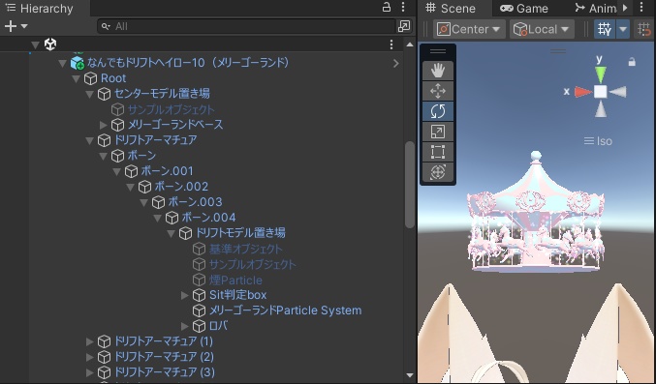Click the gizmo X axis cone
The image size is (656, 384).
pos(583,92)
